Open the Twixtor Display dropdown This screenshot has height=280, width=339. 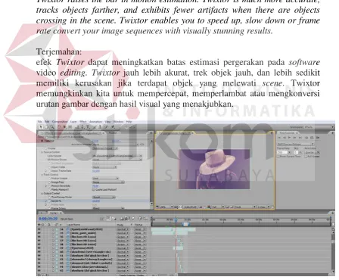pyautogui.click(x=104, y=148)
